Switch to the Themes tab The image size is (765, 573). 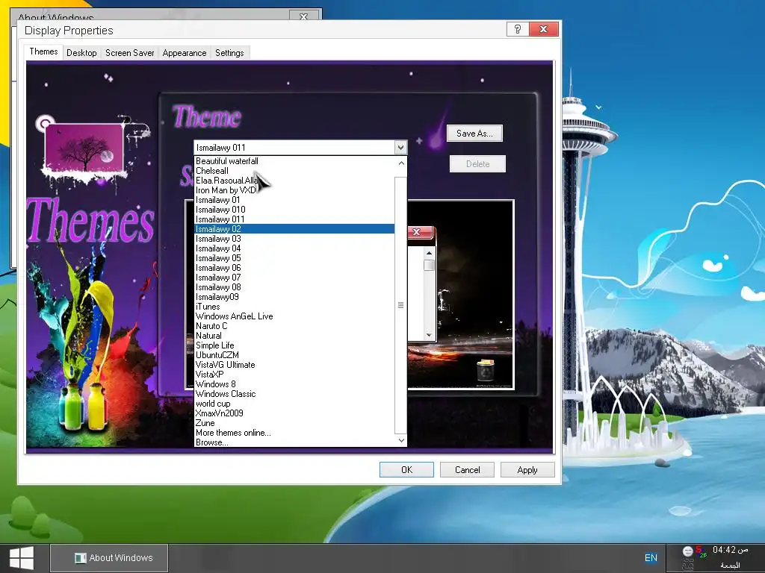[43, 51]
